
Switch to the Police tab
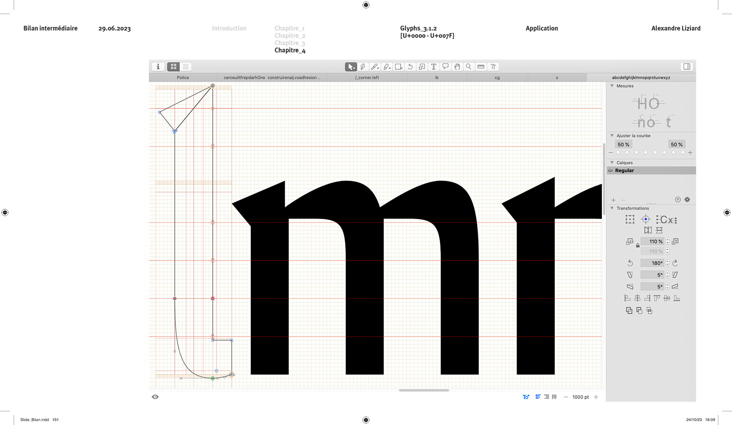[183, 78]
